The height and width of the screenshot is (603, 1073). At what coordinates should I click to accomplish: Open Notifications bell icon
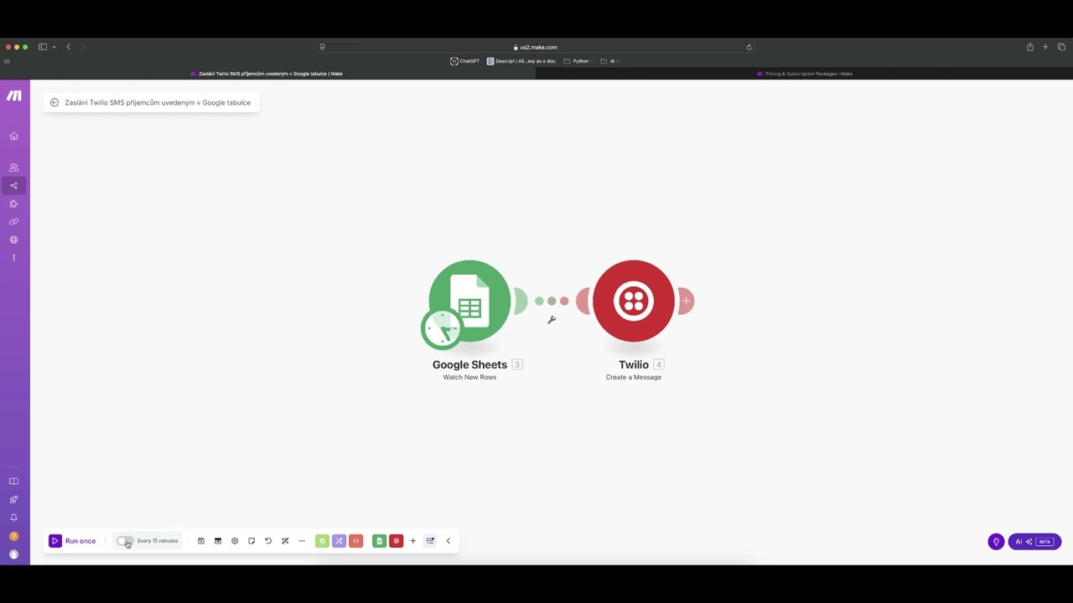13,518
